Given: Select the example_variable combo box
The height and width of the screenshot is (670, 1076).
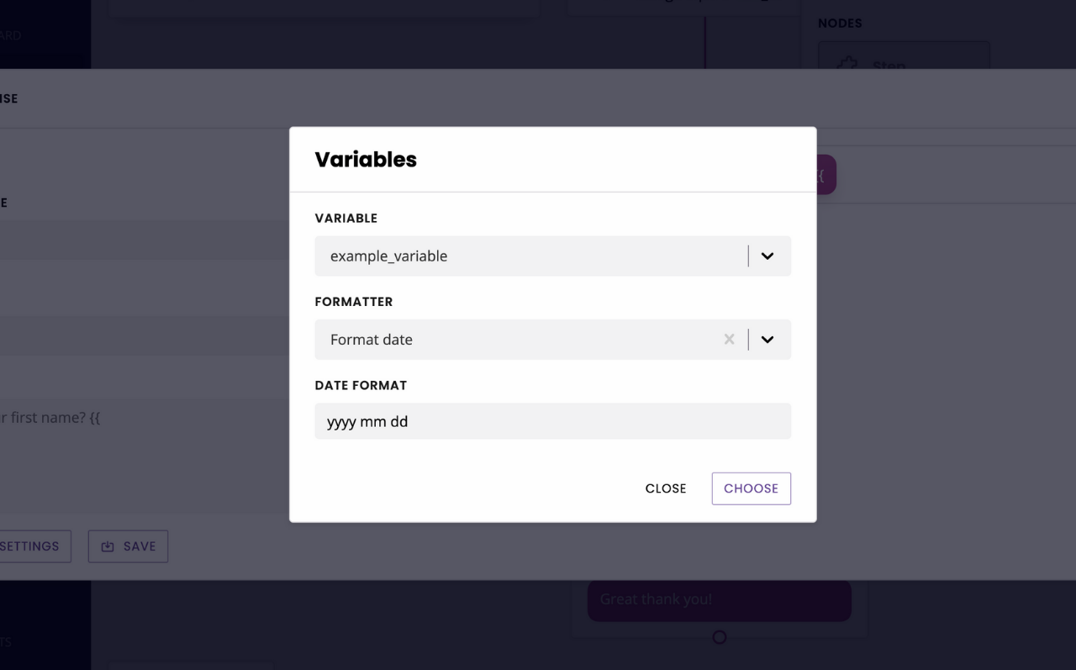Looking at the screenshot, I should pyautogui.click(x=552, y=256).
